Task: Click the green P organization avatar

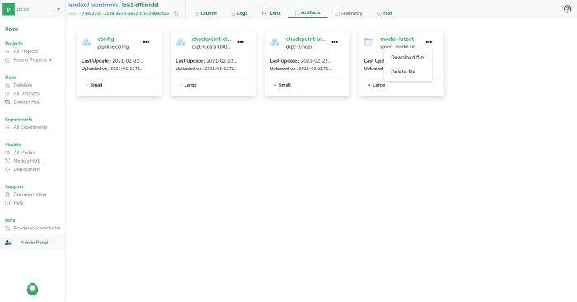Action: (x=8, y=9)
